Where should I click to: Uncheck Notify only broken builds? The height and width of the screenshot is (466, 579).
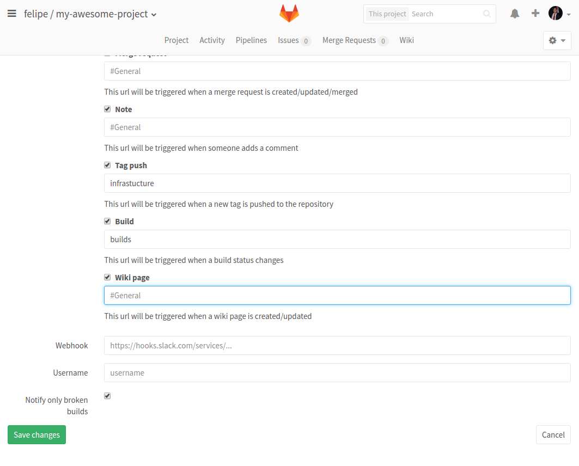point(107,396)
